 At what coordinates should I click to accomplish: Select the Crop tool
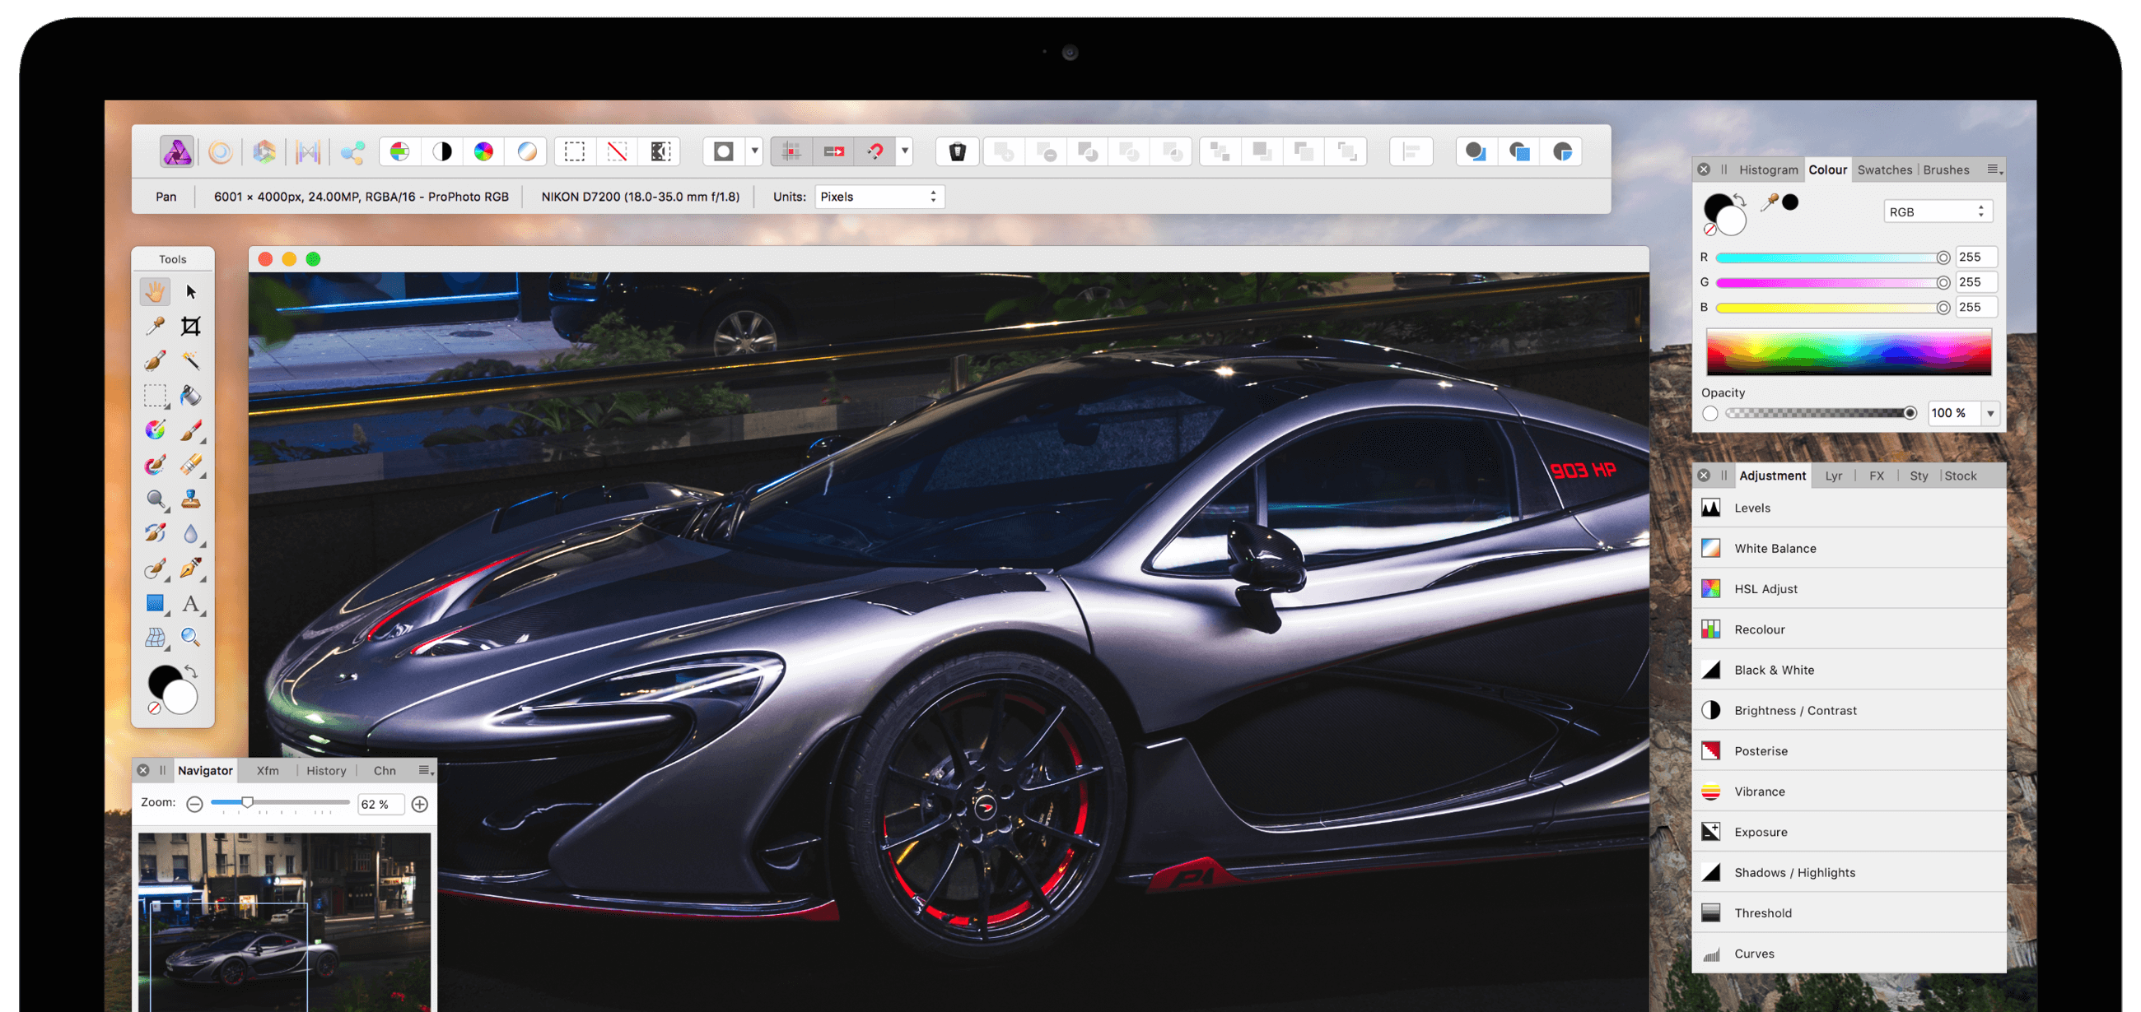click(190, 327)
